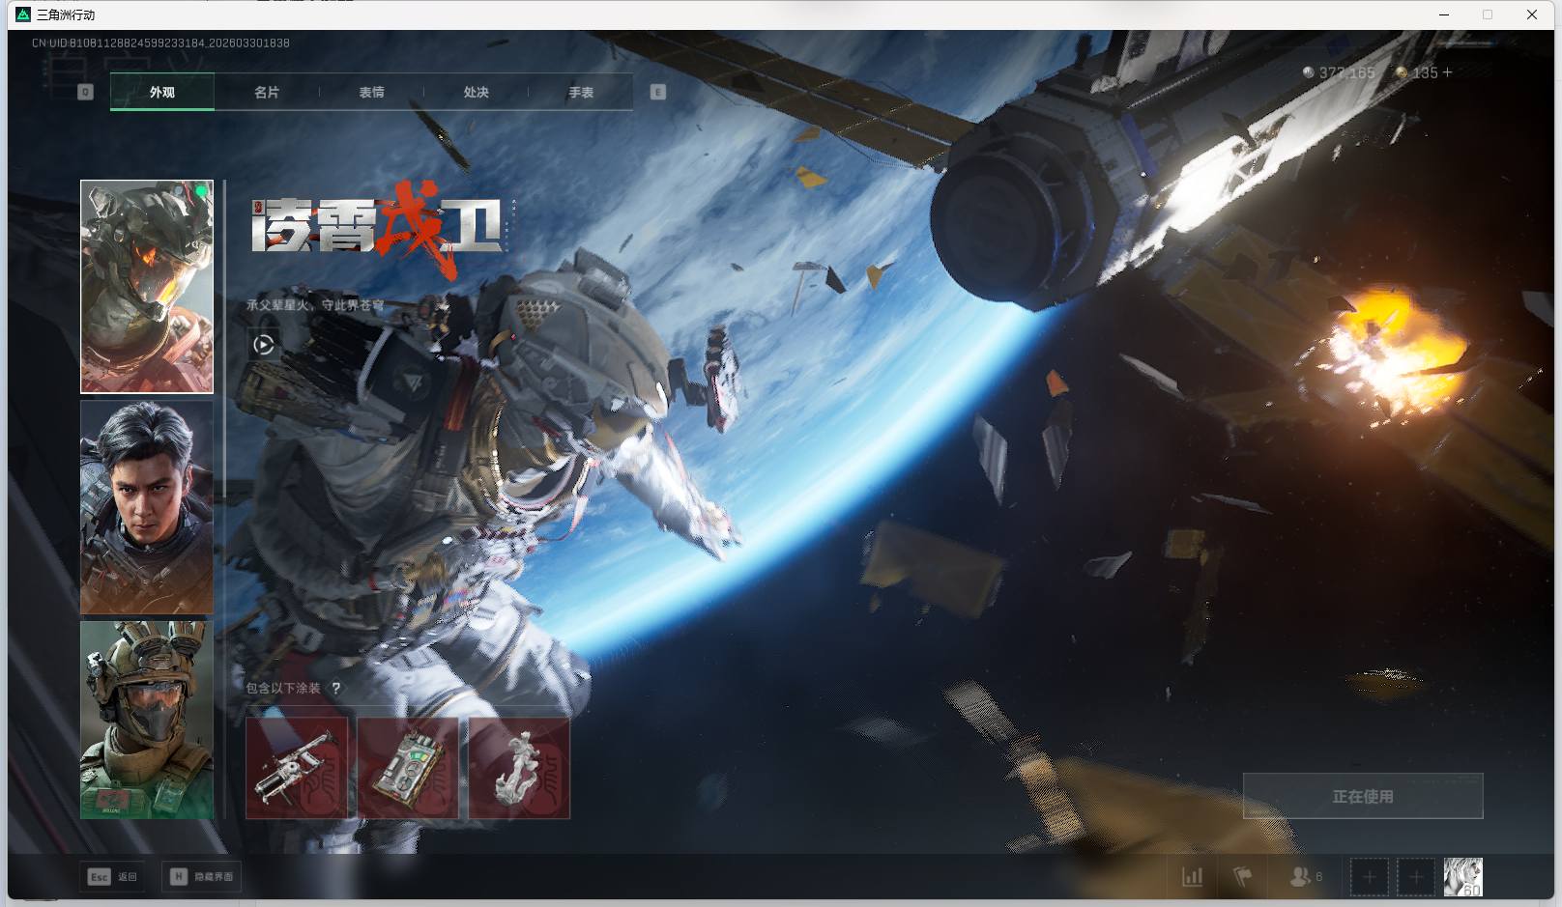Viewport: 1562px width, 907px height.
Task: Minimize the 三角洲行动 window
Action: (x=1444, y=14)
